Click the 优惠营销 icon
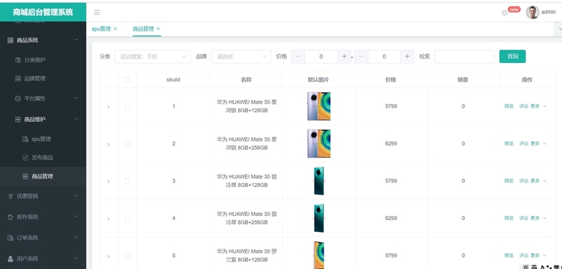Viewport: 562px width, 269px height. [x=11, y=196]
